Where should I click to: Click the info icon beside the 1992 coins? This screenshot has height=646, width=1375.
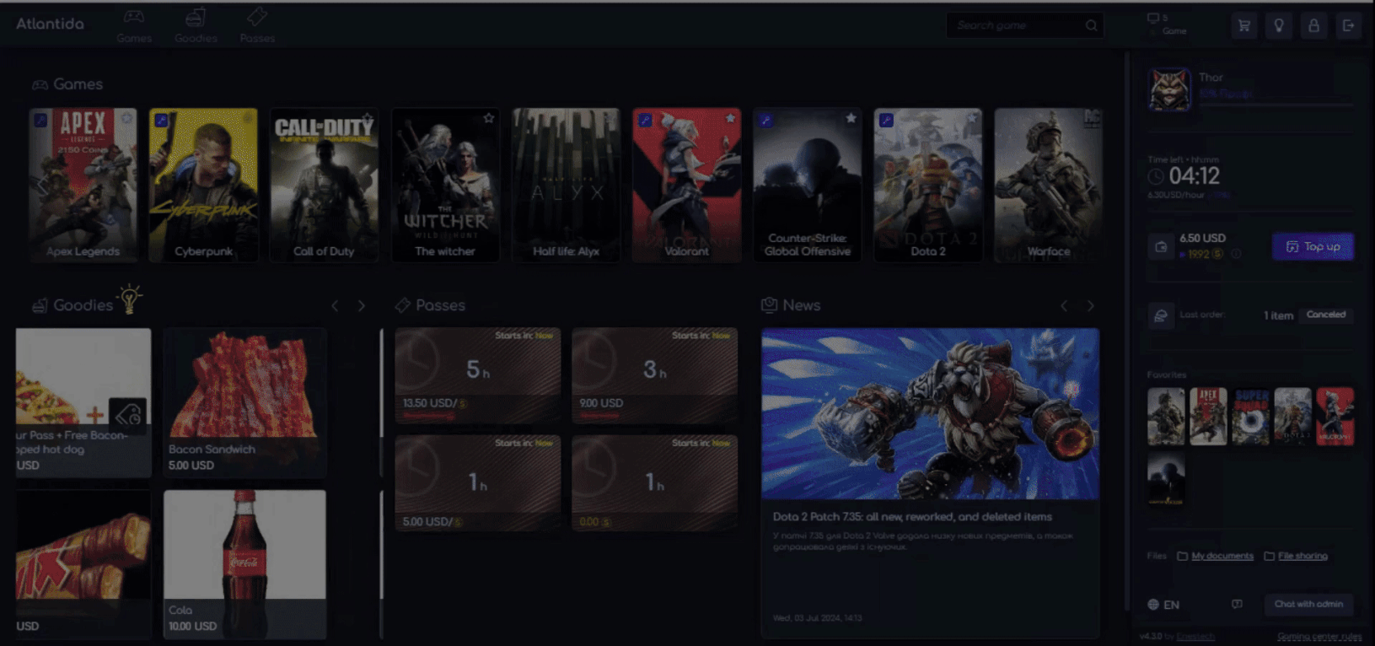[1236, 254]
